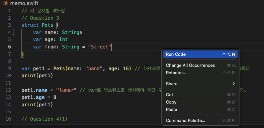Click print(pet1) on line 10
This screenshot has height=128, width=264.
point(37,76)
